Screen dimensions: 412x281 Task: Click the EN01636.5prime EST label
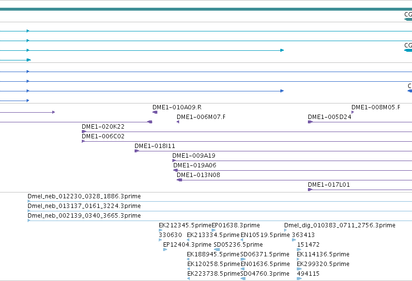coord(265,265)
